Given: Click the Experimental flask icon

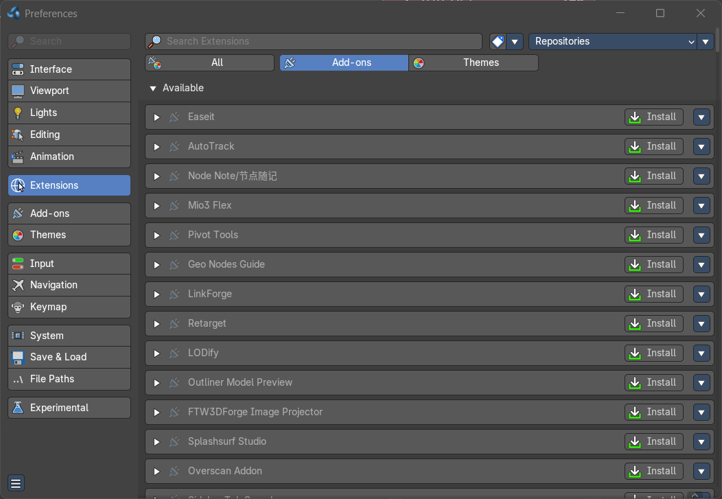Looking at the screenshot, I should (x=18, y=408).
